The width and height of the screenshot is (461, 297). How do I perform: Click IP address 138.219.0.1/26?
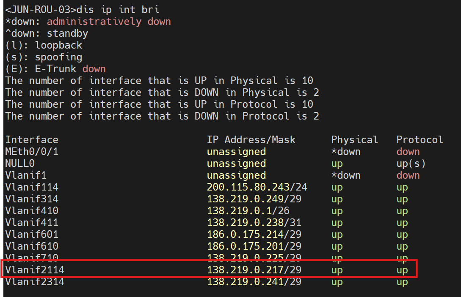pyautogui.click(x=248, y=211)
